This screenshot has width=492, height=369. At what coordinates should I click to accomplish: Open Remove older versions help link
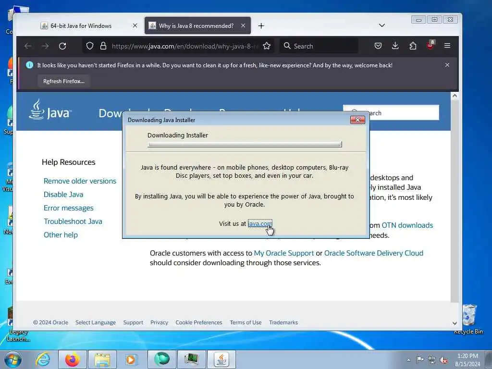pyautogui.click(x=80, y=181)
